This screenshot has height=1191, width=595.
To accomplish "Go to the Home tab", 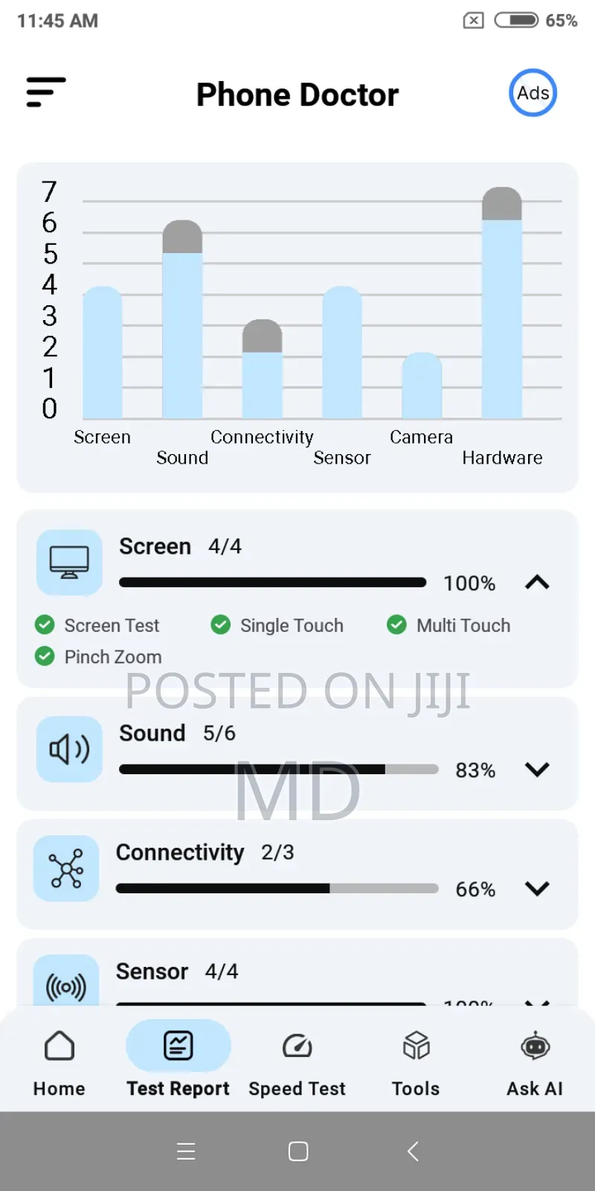I will pos(59,1060).
